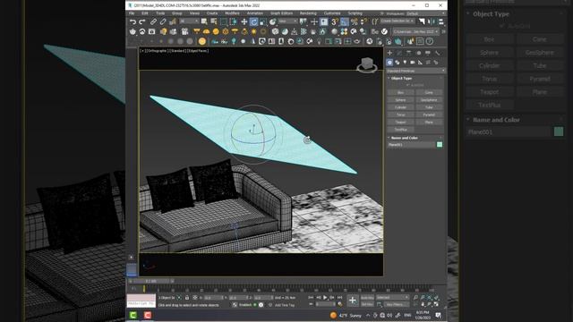Open the Rendering menu
Image resolution: width=573 pixels, height=322 pixels.
pos(308,13)
